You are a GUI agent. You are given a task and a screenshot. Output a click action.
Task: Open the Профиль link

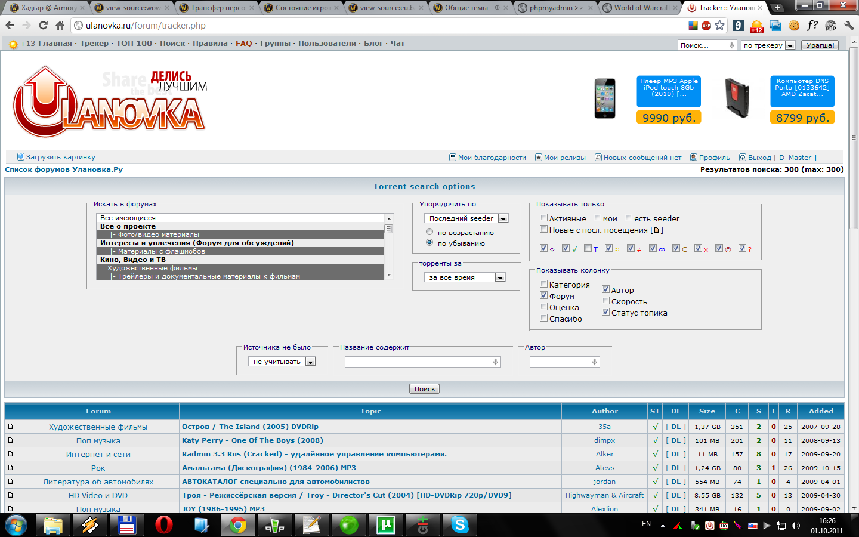point(710,158)
